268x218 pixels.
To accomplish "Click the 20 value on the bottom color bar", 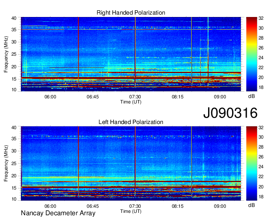I will pos(261,187).
